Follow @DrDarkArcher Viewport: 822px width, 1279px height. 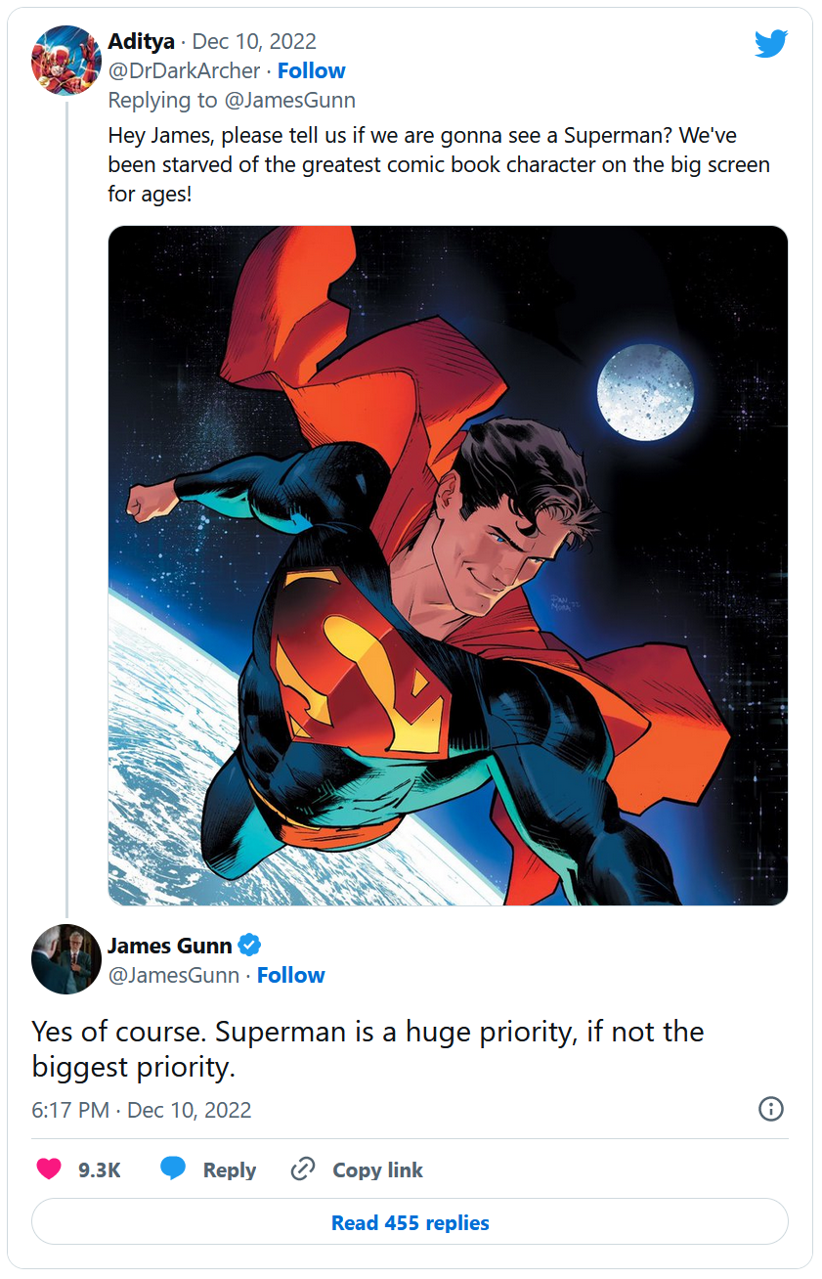[311, 70]
